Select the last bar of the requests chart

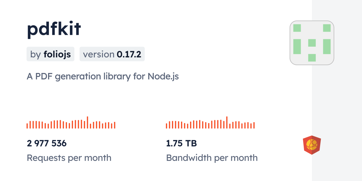click(115, 125)
